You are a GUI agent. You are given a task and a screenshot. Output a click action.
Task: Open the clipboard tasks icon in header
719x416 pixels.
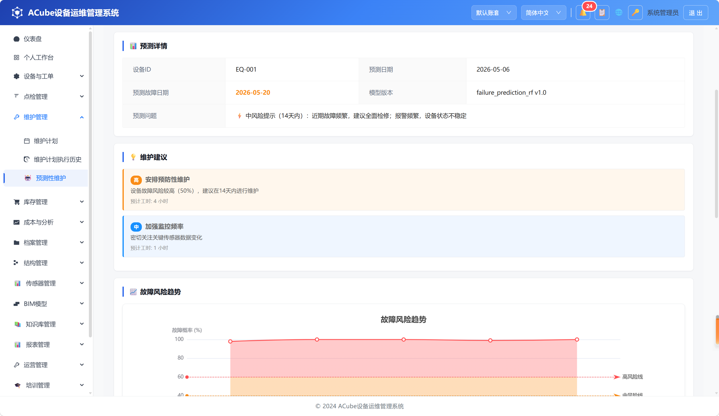602,13
